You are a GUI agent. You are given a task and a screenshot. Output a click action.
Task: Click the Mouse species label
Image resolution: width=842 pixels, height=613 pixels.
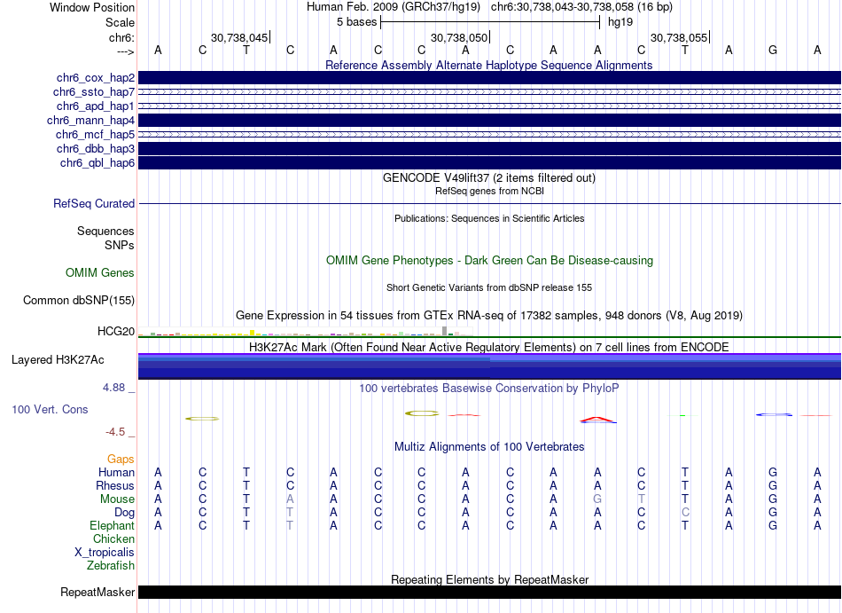[117, 499]
